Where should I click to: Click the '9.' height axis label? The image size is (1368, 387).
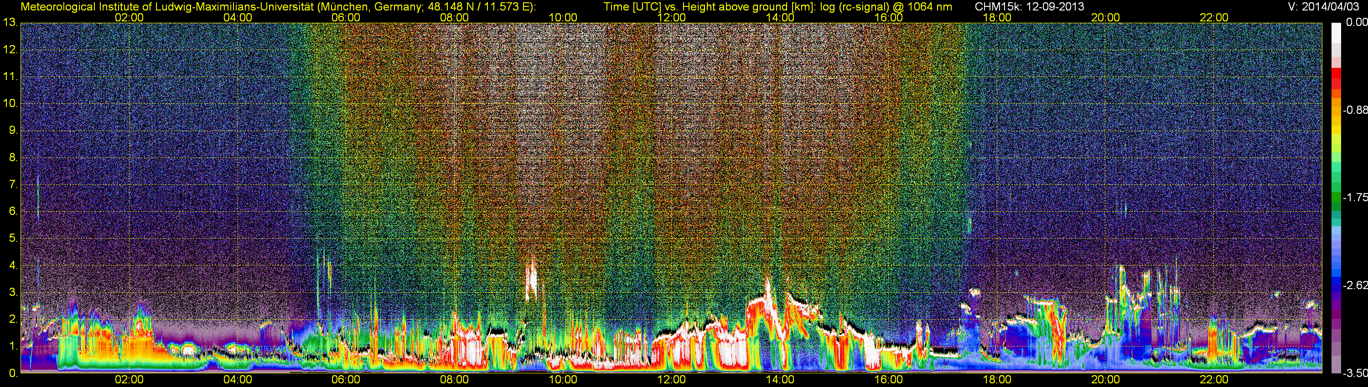tap(13, 130)
